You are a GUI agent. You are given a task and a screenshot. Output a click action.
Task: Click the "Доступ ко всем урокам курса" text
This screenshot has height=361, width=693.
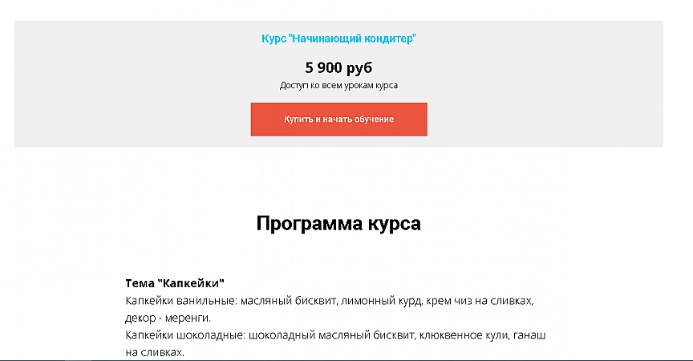338,85
